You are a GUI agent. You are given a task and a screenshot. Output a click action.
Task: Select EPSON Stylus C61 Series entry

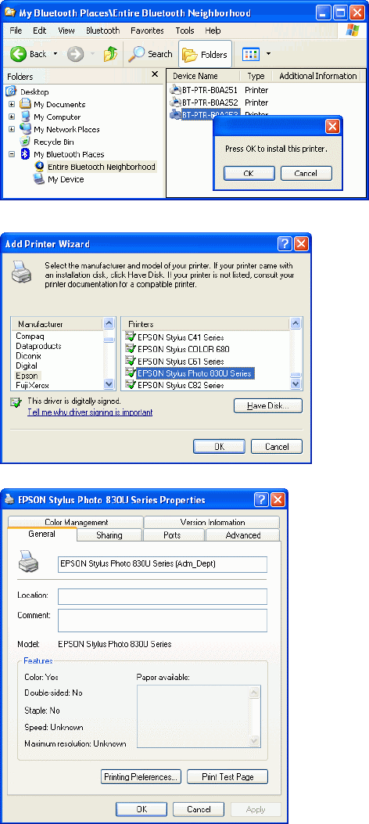pyautogui.click(x=181, y=362)
